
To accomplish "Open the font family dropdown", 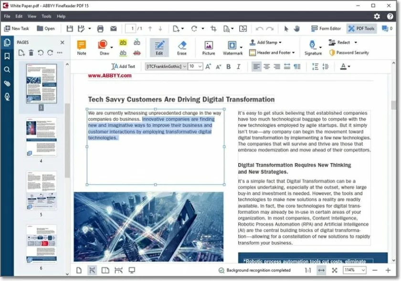I will tap(168, 67).
